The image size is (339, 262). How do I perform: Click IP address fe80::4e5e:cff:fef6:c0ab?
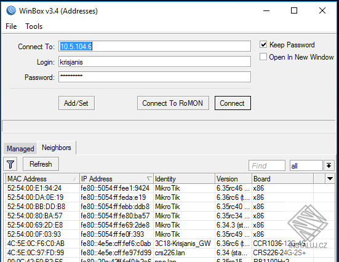tap(116, 244)
